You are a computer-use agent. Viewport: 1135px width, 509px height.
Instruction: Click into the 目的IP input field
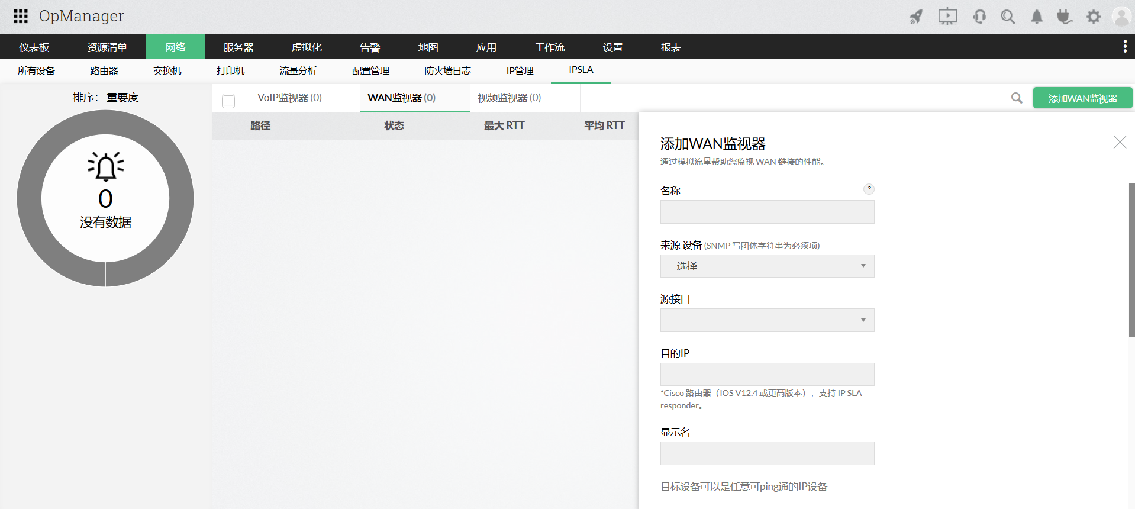click(x=767, y=375)
